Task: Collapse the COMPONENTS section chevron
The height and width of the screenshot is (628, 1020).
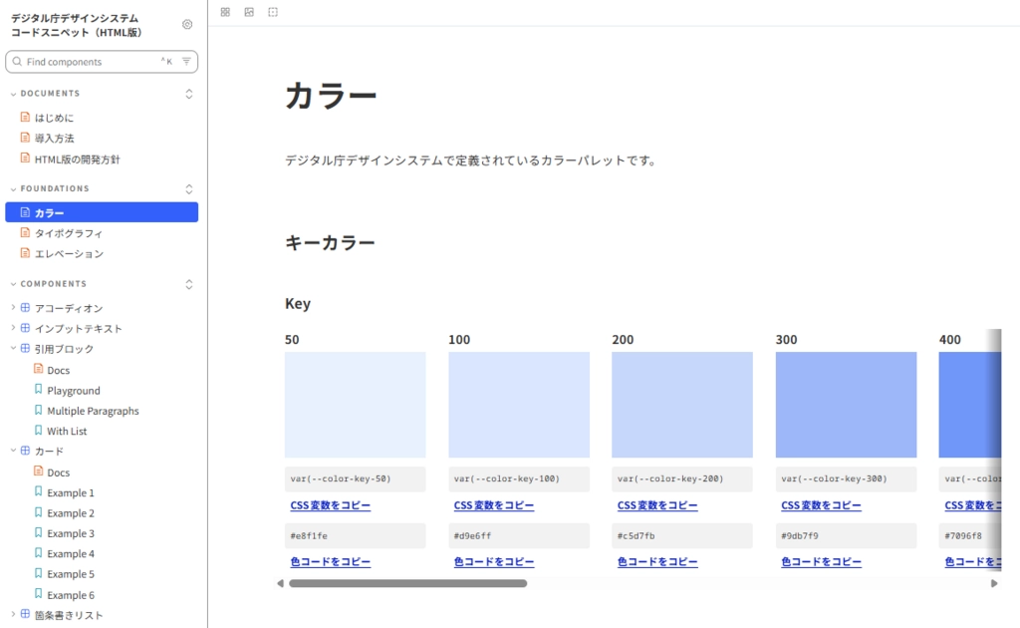Action: pos(13,284)
